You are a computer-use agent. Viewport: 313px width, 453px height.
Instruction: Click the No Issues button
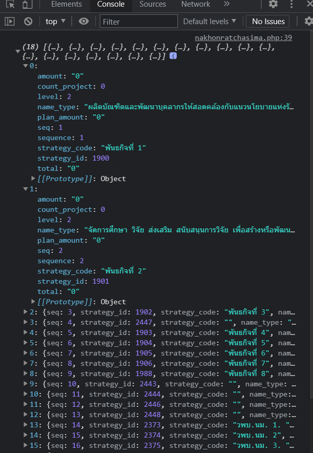pyautogui.click(x=267, y=21)
